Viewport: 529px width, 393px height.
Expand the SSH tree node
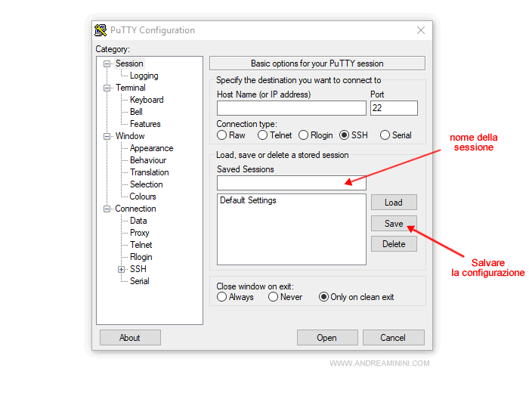pyautogui.click(x=121, y=269)
